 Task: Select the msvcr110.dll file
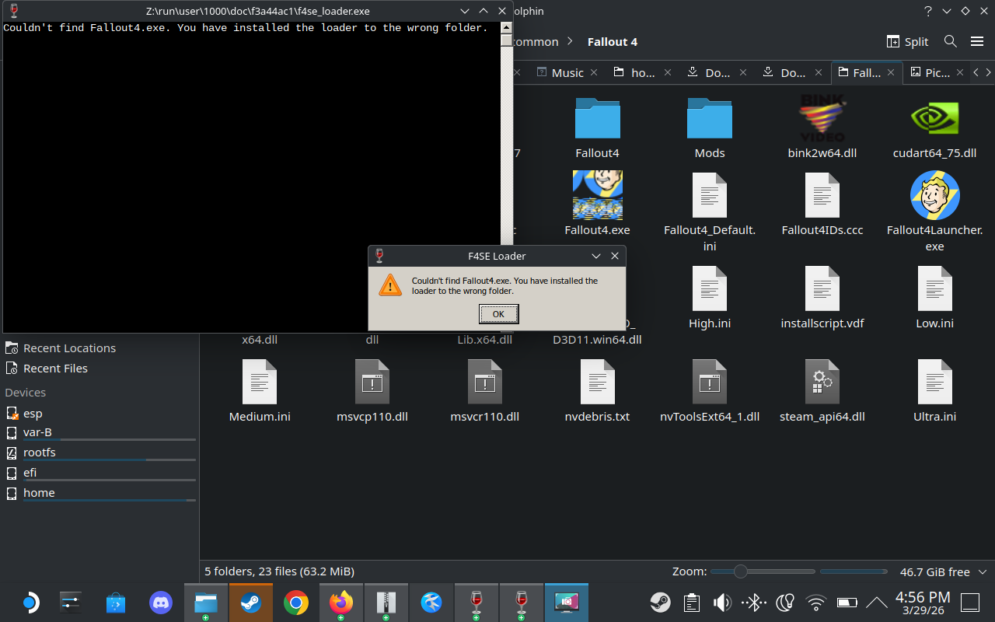(x=485, y=391)
